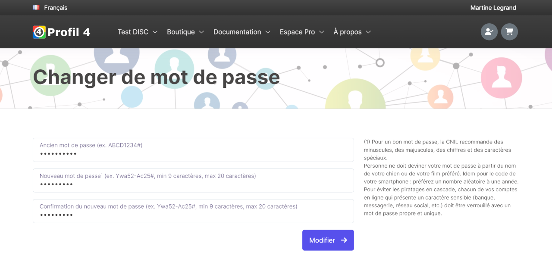This screenshot has width=552, height=265.
Task: Click the arrow icon inside the Modifier button
Action: tap(344, 240)
